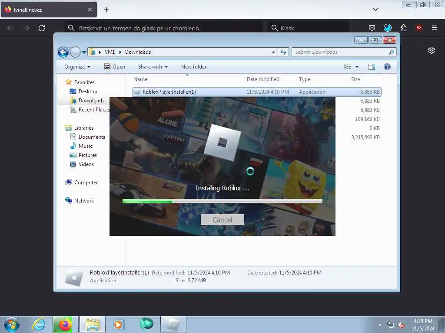Click the blue circular toolbar icon in Firefox
This screenshot has width=445, height=333.
(x=387, y=28)
